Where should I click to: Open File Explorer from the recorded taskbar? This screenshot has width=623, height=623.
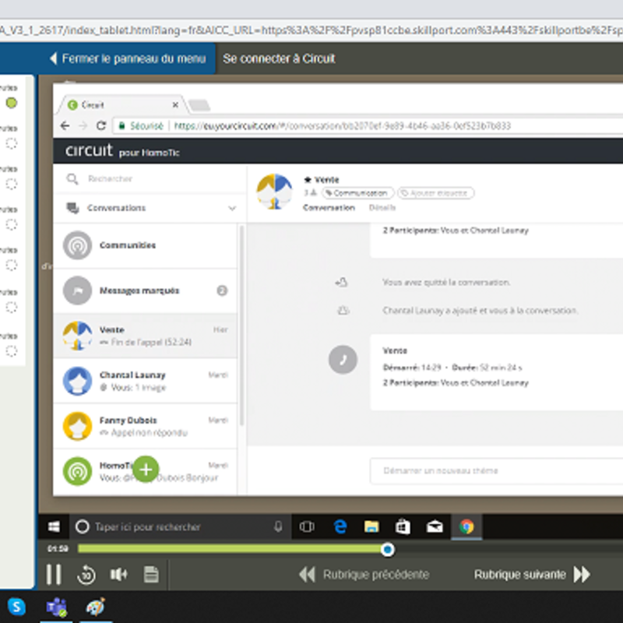(371, 527)
